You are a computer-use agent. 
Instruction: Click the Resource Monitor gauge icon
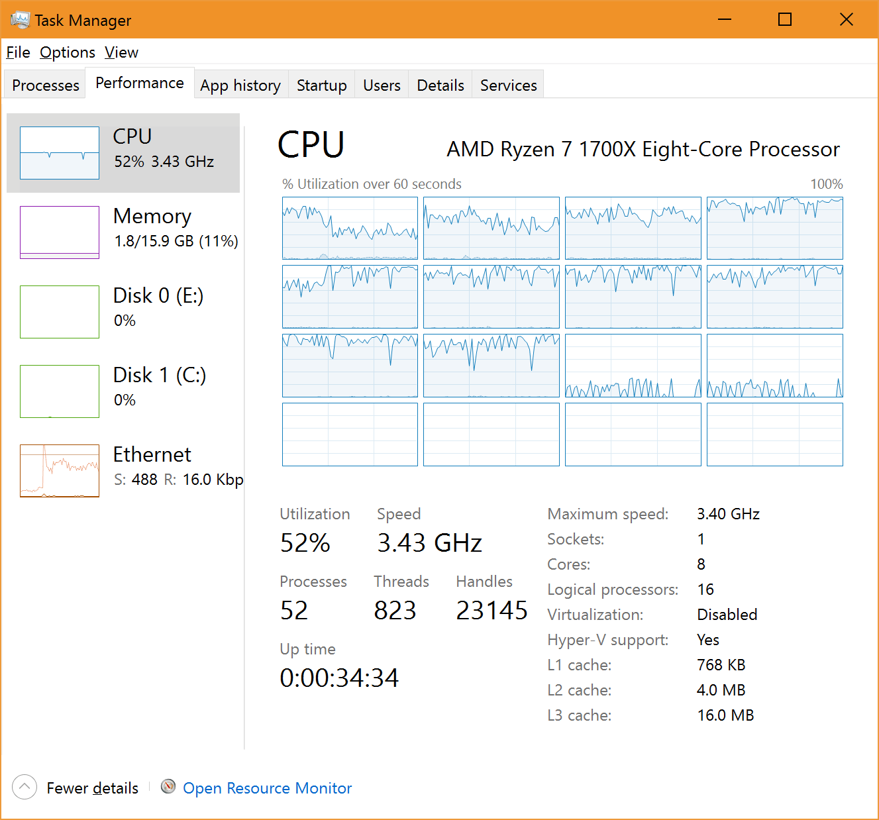tap(168, 786)
